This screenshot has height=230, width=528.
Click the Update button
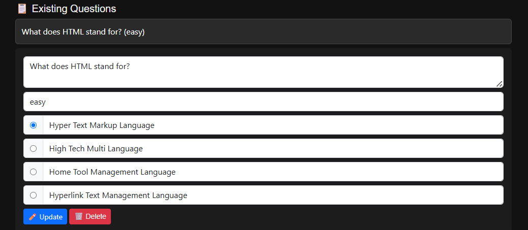point(45,217)
